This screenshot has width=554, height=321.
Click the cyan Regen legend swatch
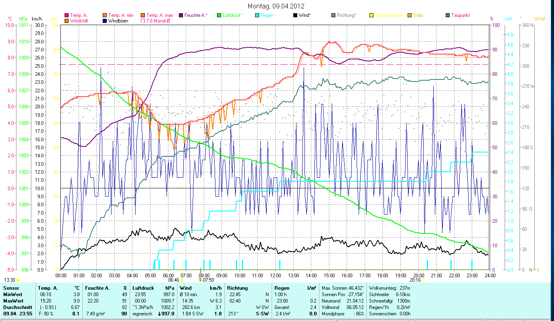pyautogui.click(x=257, y=16)
